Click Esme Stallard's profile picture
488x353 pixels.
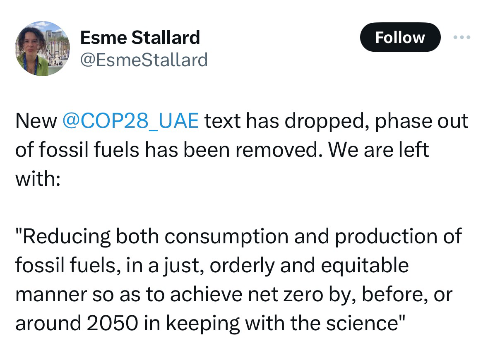[43, 48]
